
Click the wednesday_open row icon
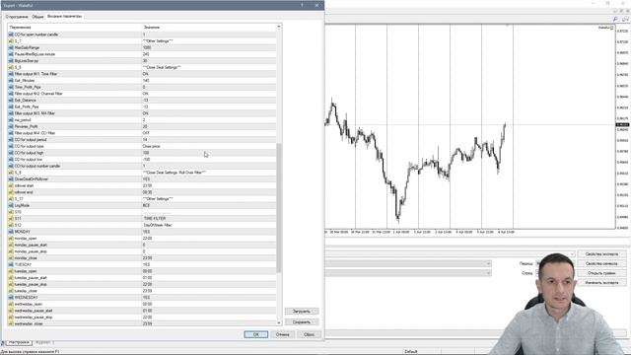tap(11, 304)
